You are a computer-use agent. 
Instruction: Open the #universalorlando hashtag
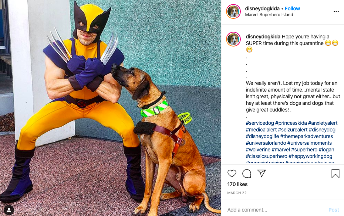click(266, 143)
